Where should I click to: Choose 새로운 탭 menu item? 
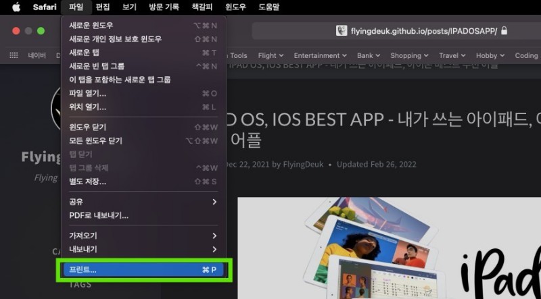click(x=143, y=53)
